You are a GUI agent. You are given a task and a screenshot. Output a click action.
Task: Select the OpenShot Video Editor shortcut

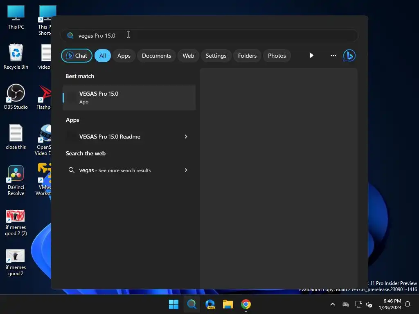point(43,140)
